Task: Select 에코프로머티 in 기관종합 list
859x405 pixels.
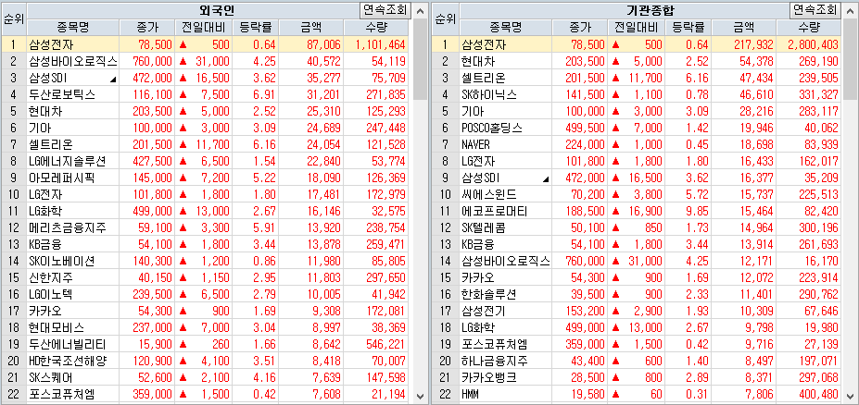Action: click(x=495, y=211)
